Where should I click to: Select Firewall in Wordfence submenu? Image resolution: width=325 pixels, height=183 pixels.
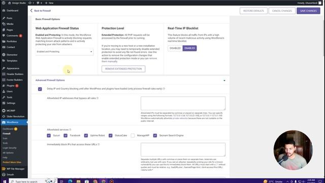(7, 134)
